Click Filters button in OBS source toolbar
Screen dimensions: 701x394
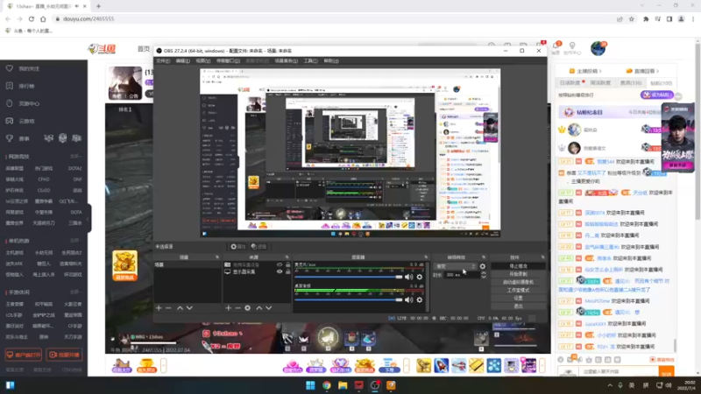(258, 247)
